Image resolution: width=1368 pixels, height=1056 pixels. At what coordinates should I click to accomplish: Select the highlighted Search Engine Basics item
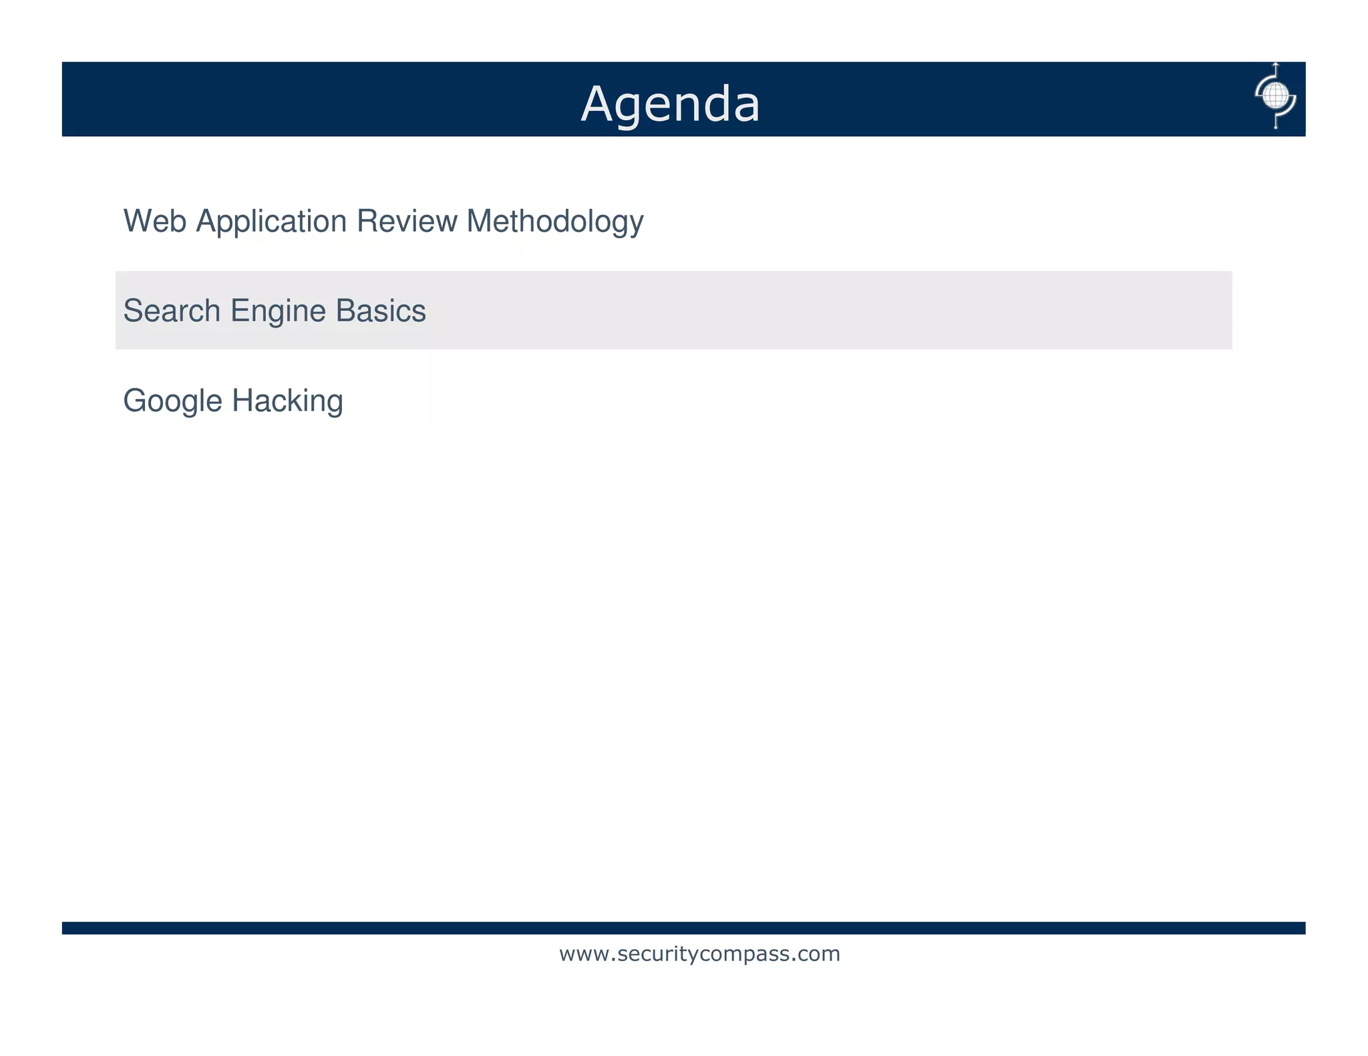pos(275,311)
